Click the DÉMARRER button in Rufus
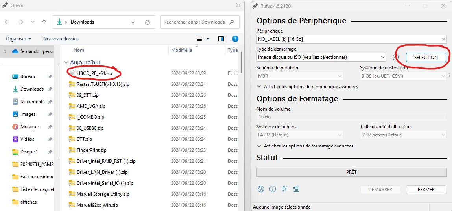The height and width of the screenshot is (211, 452). click(x=380, y=190)
